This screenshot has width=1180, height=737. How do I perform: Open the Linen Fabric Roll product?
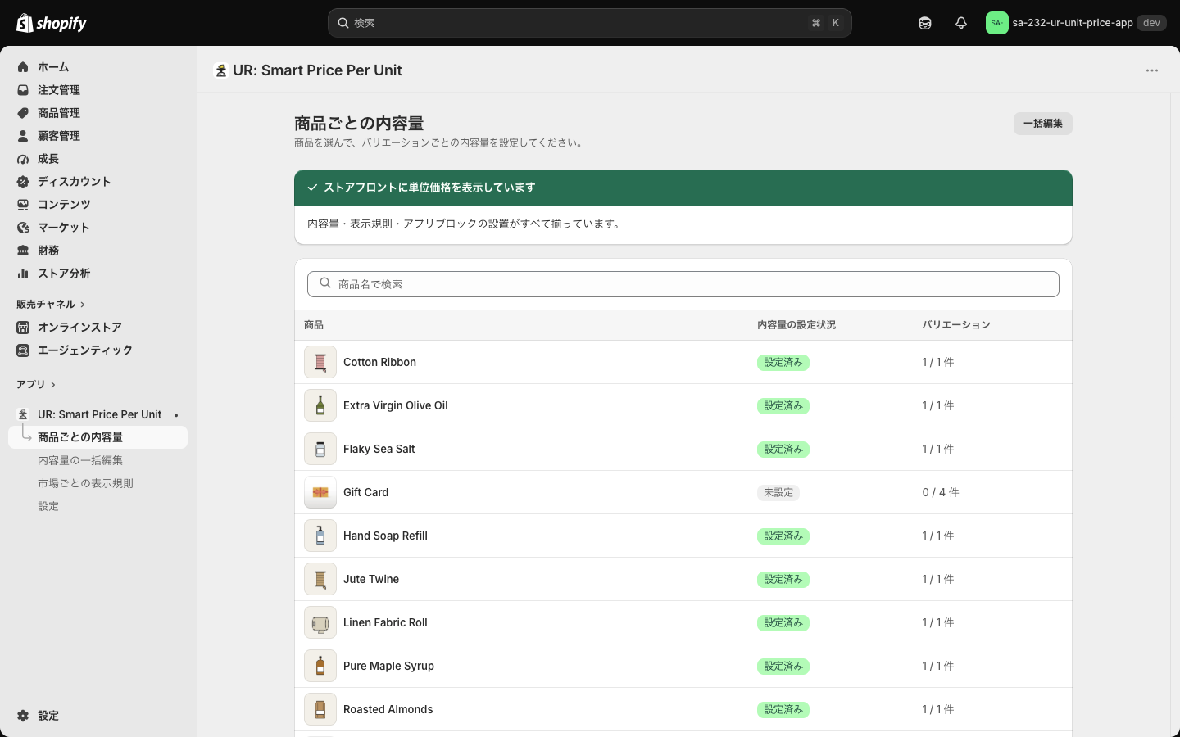point(683,622)
